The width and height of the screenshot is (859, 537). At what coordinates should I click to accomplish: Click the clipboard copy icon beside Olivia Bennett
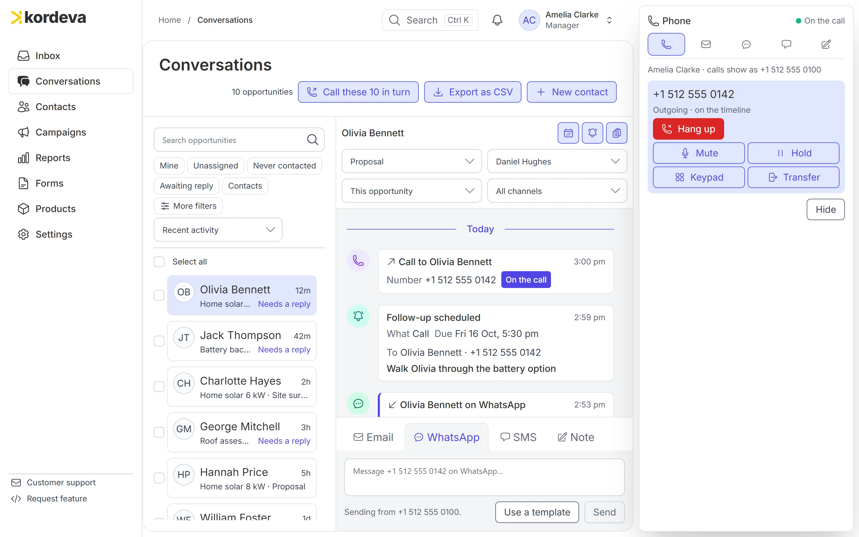(x=616, y=133)
